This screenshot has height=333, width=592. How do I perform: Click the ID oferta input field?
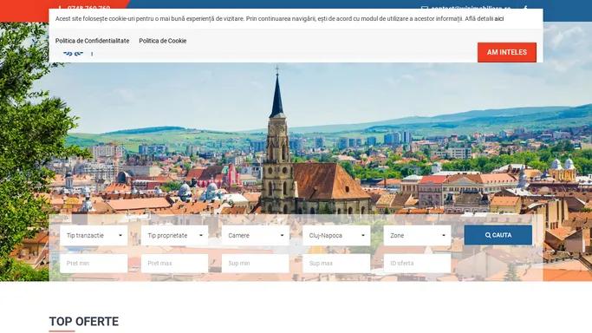(417, 263)
